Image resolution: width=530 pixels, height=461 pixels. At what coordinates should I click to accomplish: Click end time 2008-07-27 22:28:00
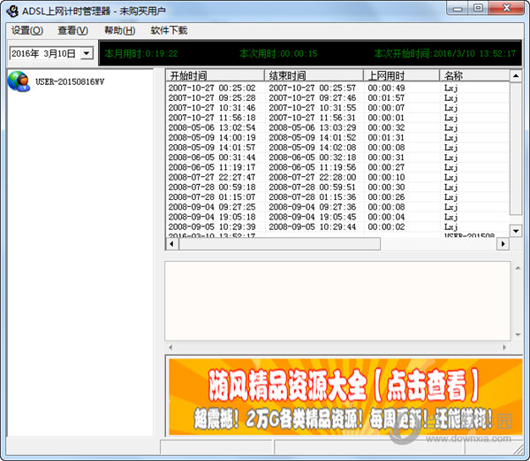click(x=313, y=177)
